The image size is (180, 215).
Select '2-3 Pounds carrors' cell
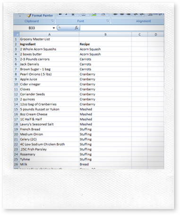pyautogui.click(x=49, y=59)
